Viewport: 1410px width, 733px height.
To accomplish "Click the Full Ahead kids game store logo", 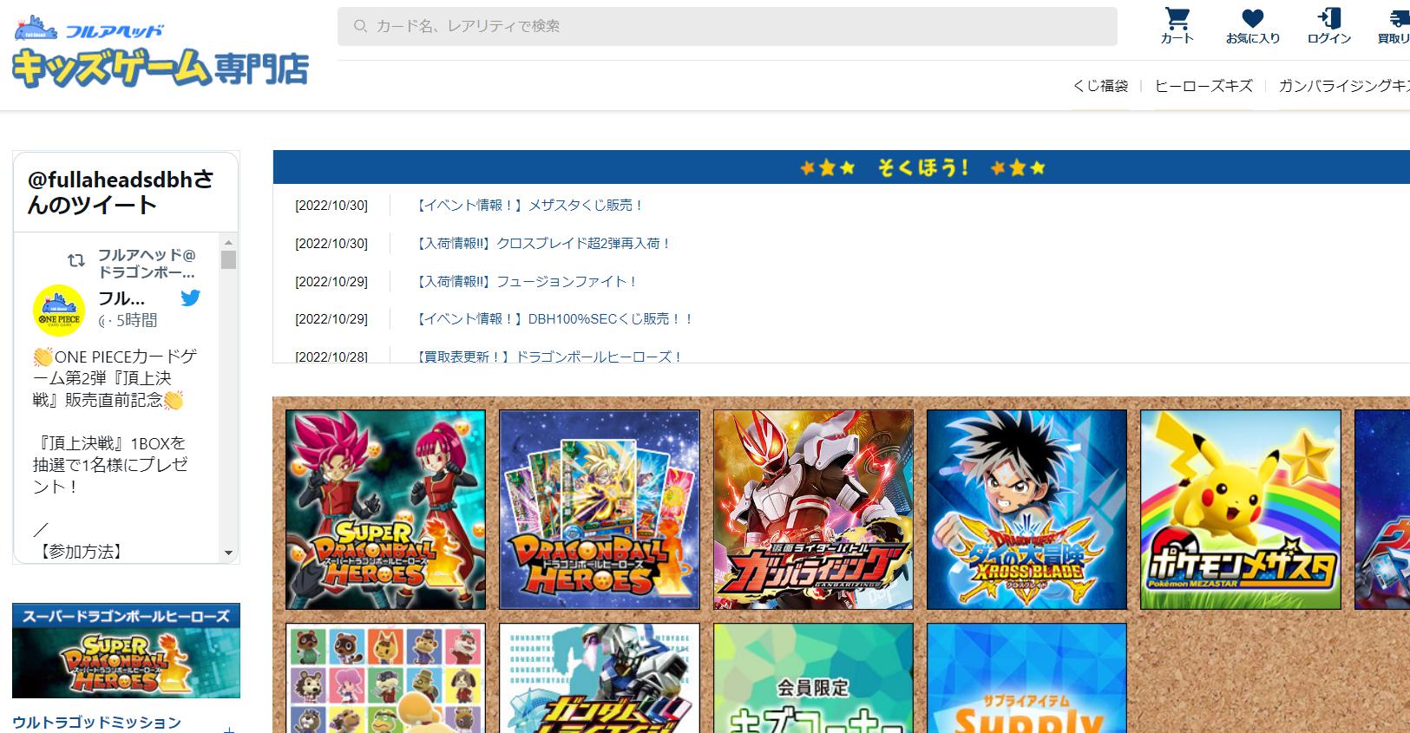I will (x=161, y=54).
